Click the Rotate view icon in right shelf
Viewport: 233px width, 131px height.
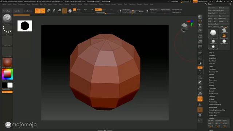(x=200, y=94)
